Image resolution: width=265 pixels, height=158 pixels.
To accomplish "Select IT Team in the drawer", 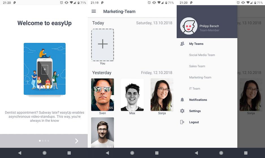I will coord(195,89).
